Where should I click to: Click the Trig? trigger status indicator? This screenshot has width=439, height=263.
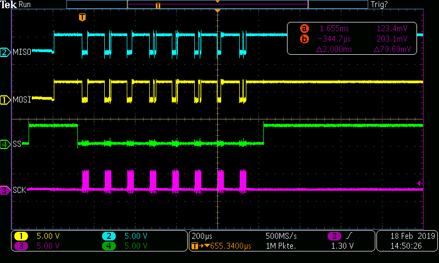pyautogui.click(x=380, y=4)
